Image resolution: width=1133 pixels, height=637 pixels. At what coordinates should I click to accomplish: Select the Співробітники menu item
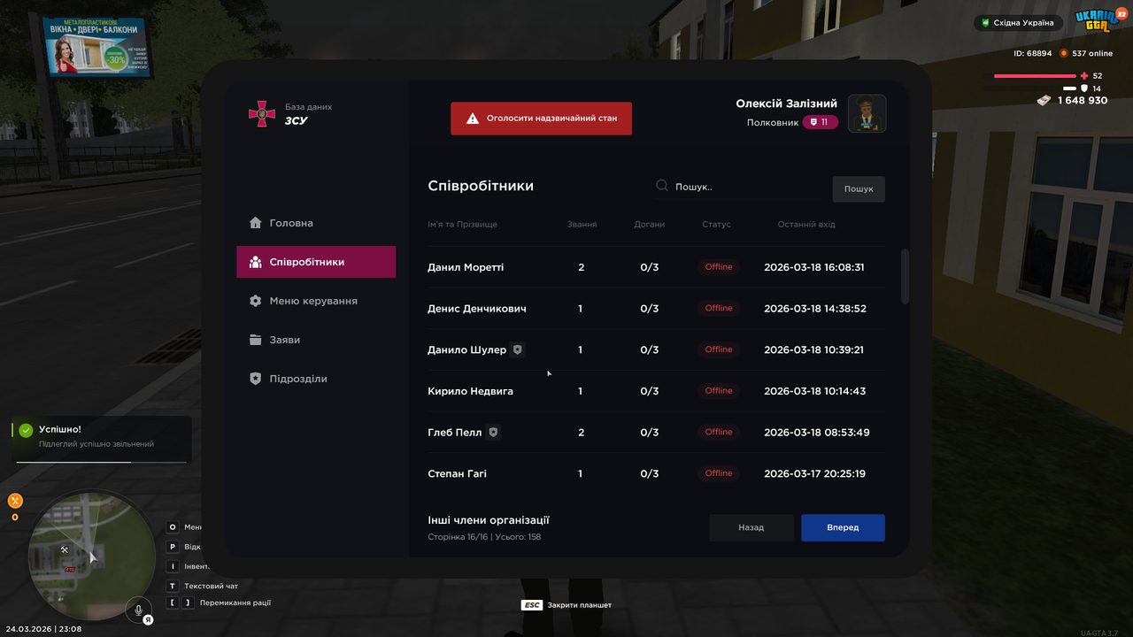[x=316, y=262]
